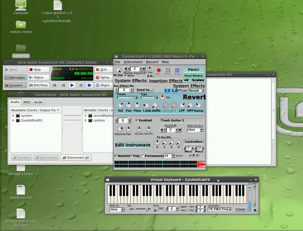The width and height of the screenshot is (303, 231).
Task: Switch to the ALSA connections tab
Action: point(38,102)
